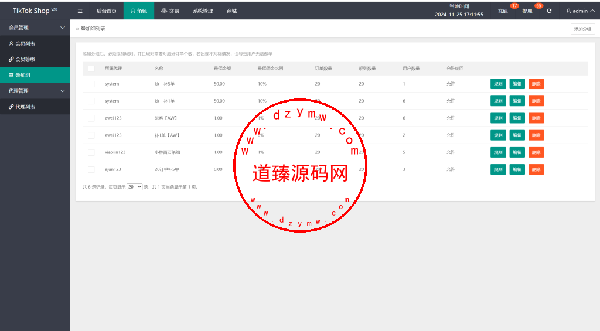Click 删除 button for 补1单【AW】
Viewport: 600px width, 331px height.
pos(536,135)
